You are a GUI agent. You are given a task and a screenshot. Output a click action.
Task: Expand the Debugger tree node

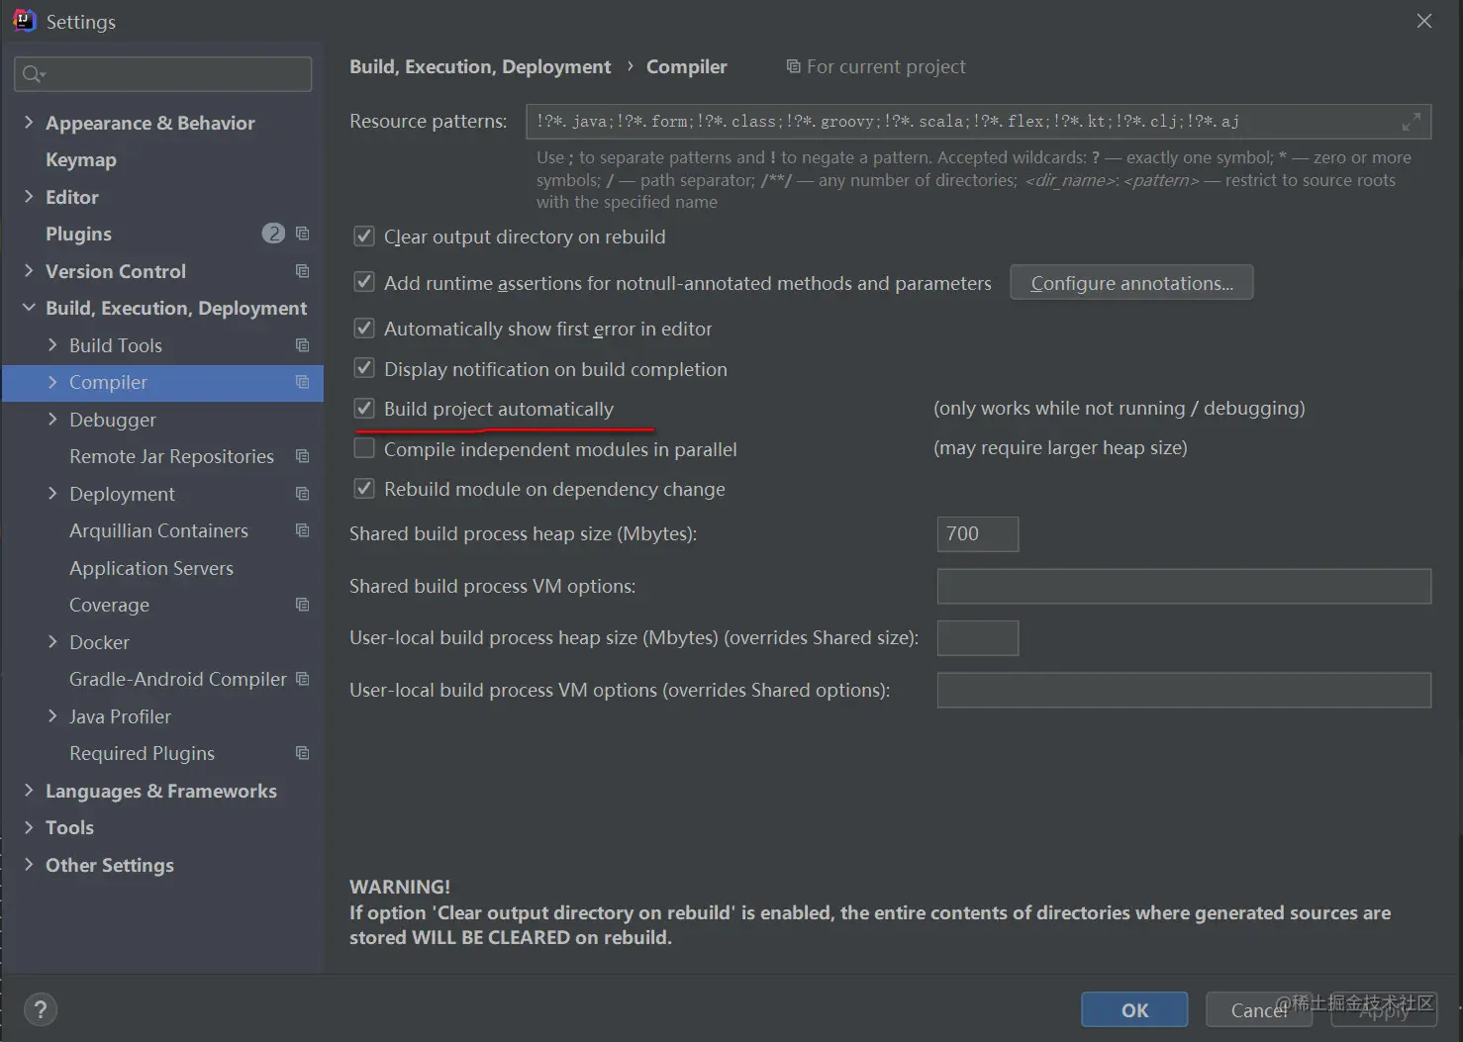[52, 420]
